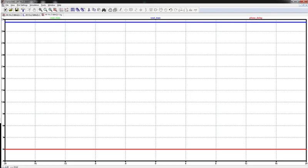Click Zoom to Fit crossed magnifier
308x168 pixels.
55,10
